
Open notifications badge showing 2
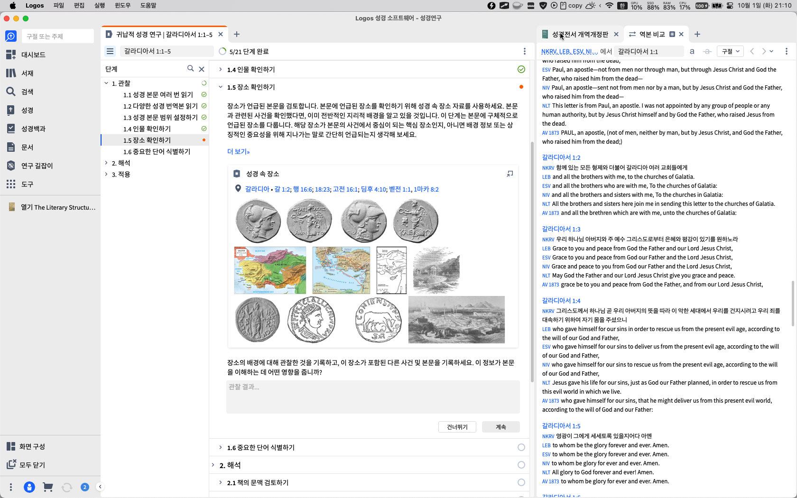(85, 487)
